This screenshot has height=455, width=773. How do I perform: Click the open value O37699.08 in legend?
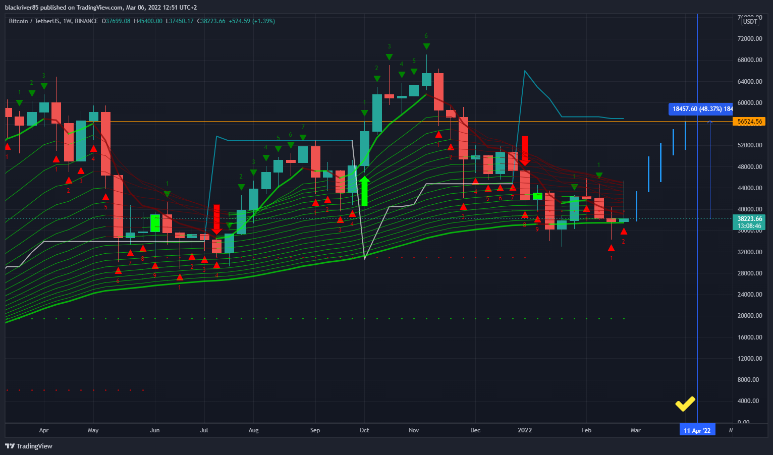click(x=116, y=21)
